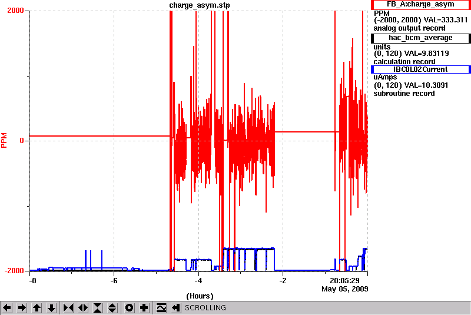Click the charge_asym.stp graph title
Screen dimensions: 471x315
click(x=200, y=5)
